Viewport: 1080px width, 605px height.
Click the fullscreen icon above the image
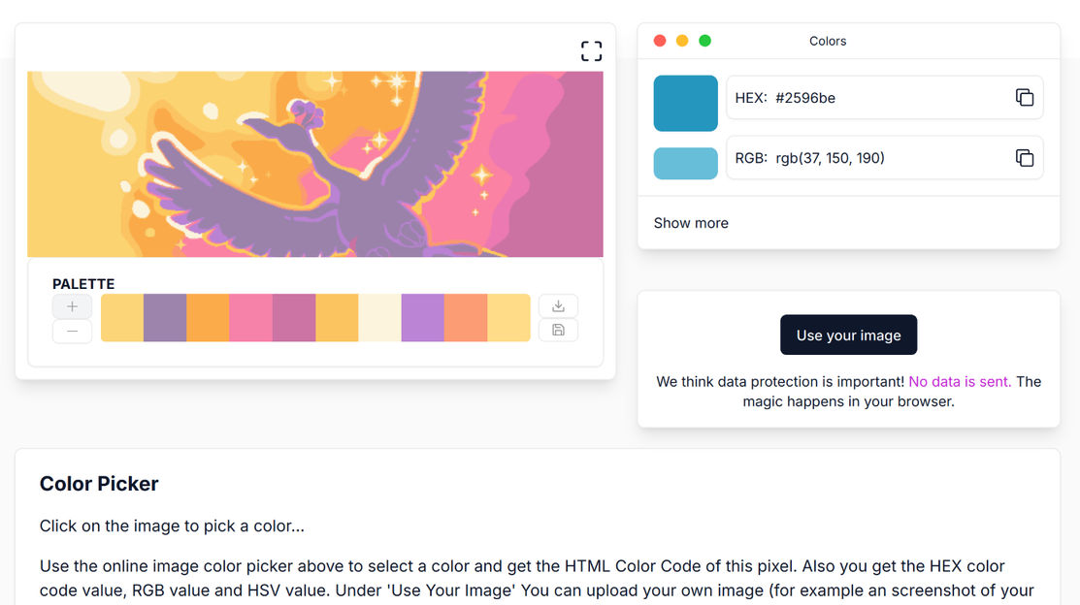click(591, 51)
